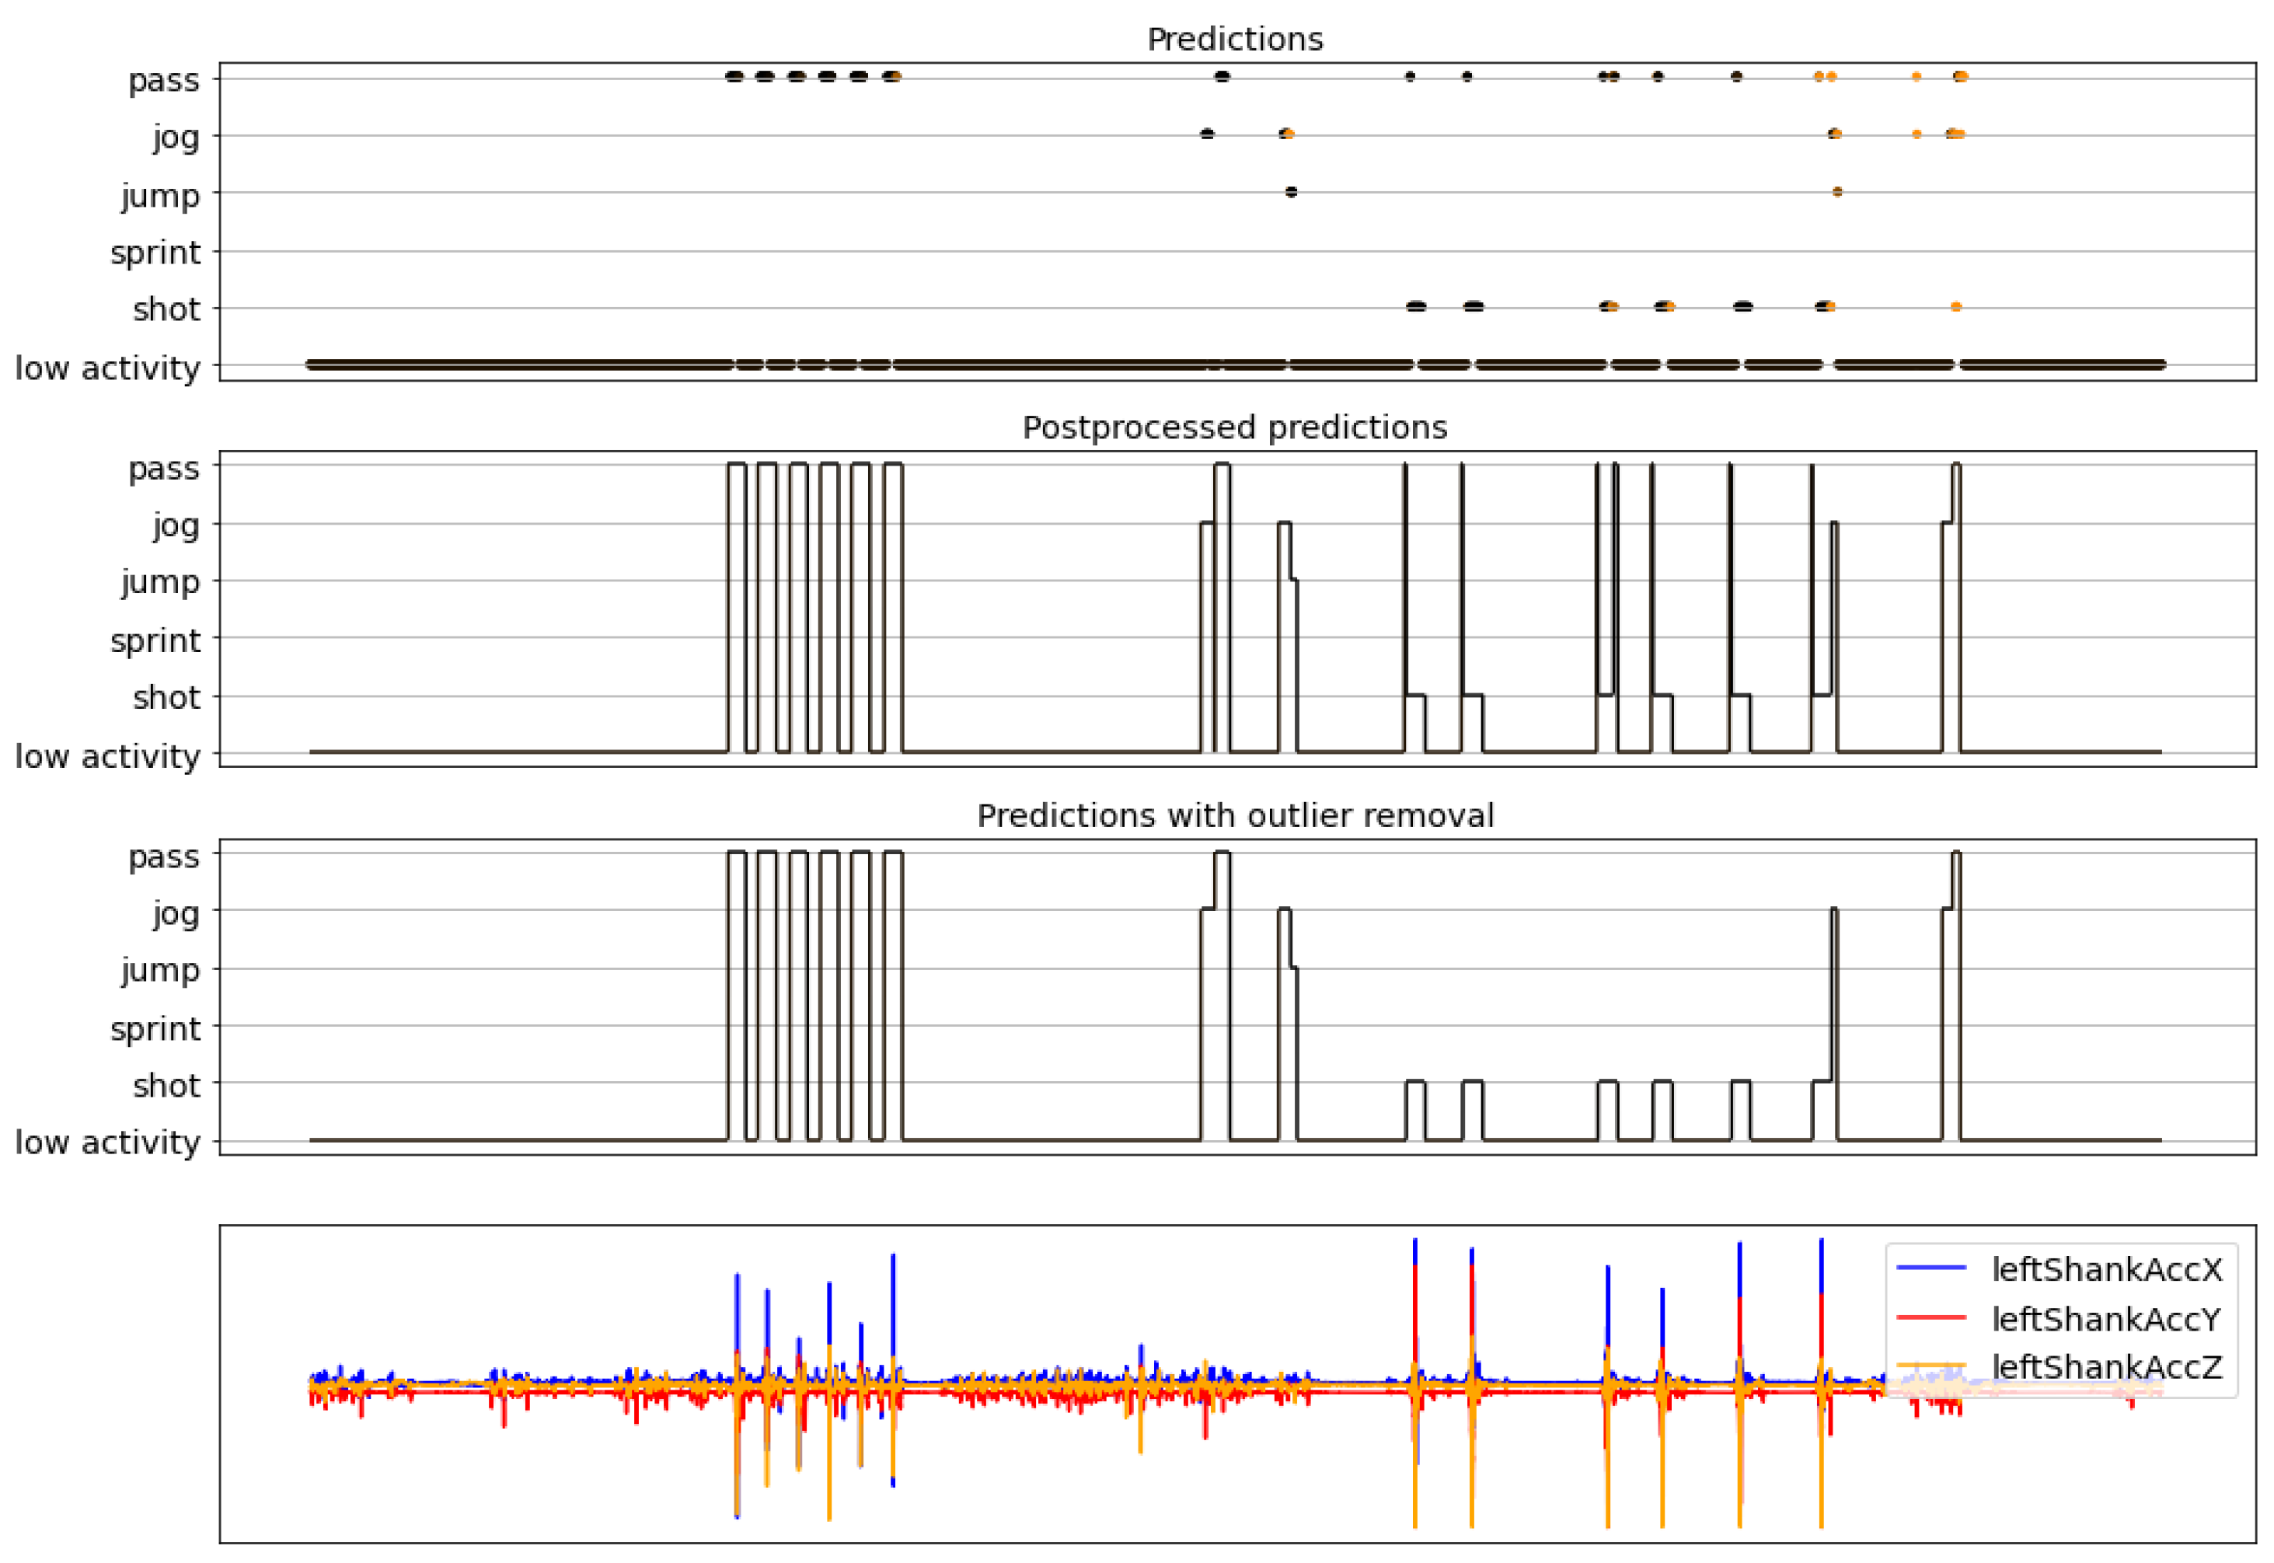Screen dimensions: 2274x1563
Task: Click the "Predictions with outlier removal" title
Action: pyautogui.click(x=1234, y=815)
